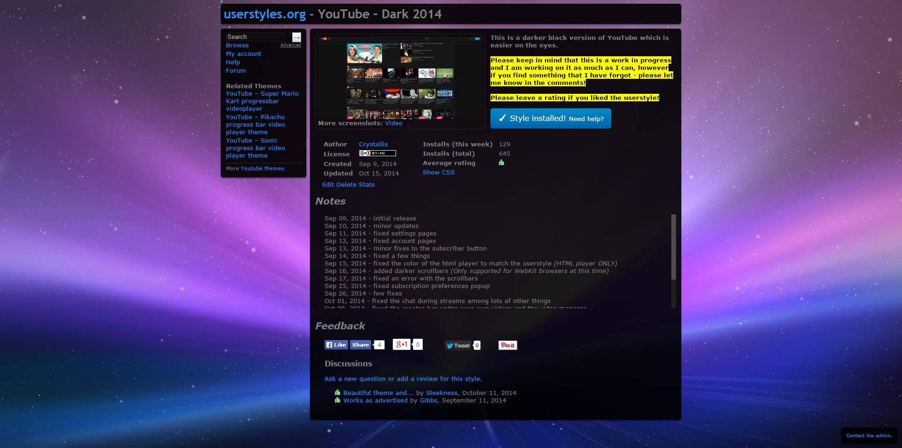Click the 'Sep 17, 2014' scrollbars error note

401,279
